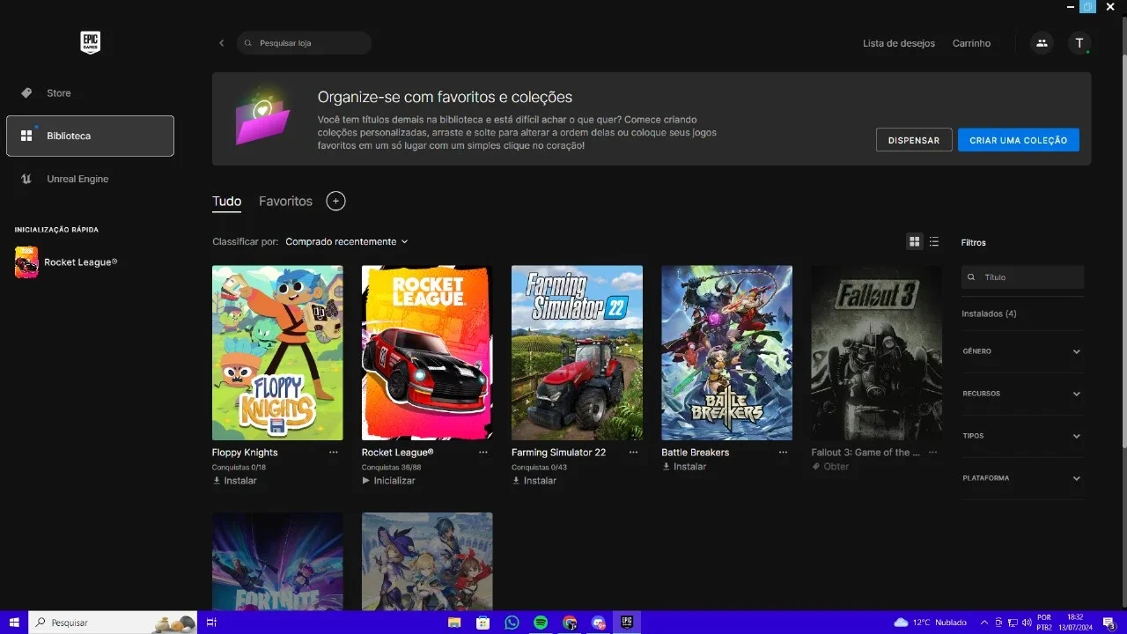Click Criar uma coleção button
1127x634 pixels.
[1019, 140]
